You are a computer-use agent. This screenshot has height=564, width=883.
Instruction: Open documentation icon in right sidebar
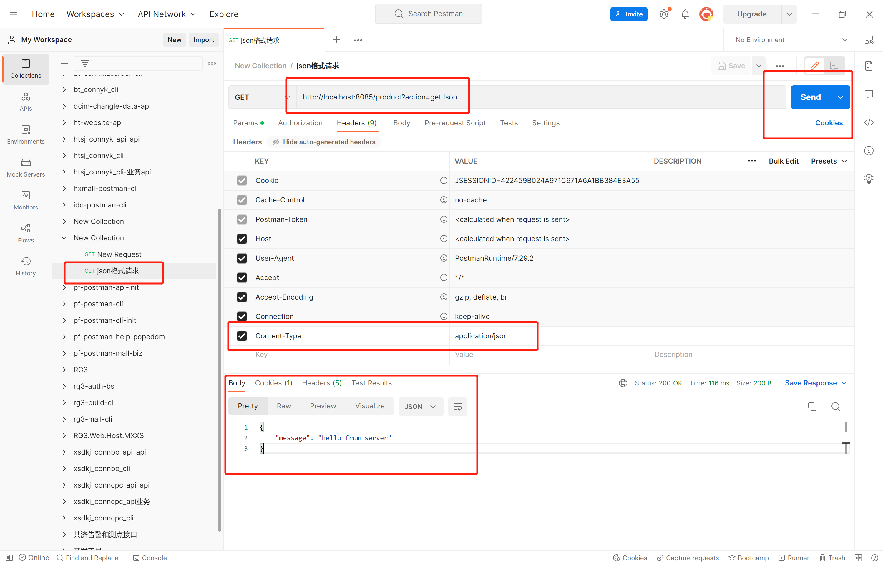point(869,66)
